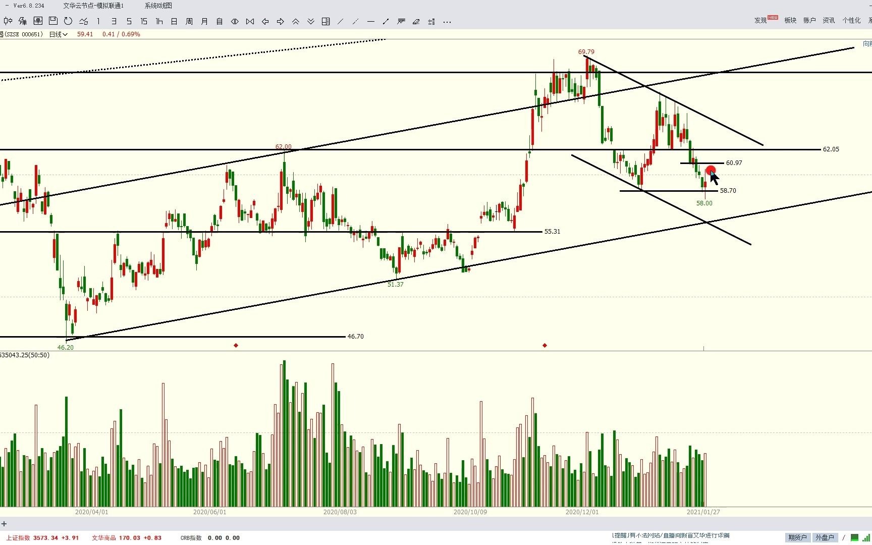The width and height of the screenshot is (872, 545).
Task: Select the eraser tool to delete drawings
Action: (x=416, y=21)
